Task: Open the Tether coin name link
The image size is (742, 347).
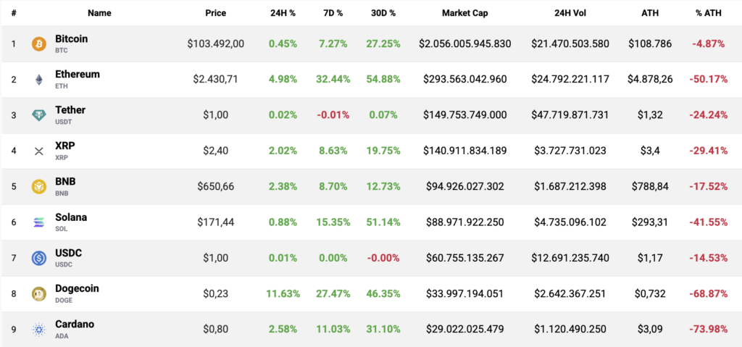Action: pos(70,110)
